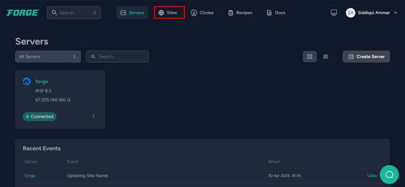Open the Docs page
This screenshot has width=405, height=187.
276,13
